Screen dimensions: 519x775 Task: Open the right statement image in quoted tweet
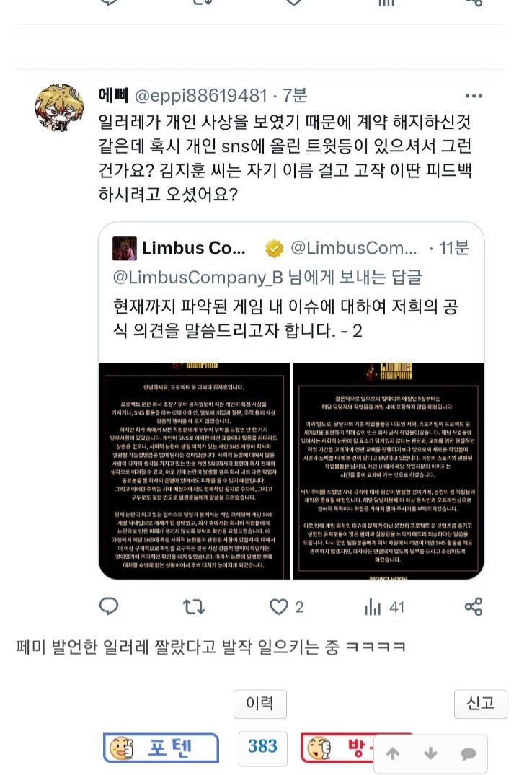tap(389, 471)
